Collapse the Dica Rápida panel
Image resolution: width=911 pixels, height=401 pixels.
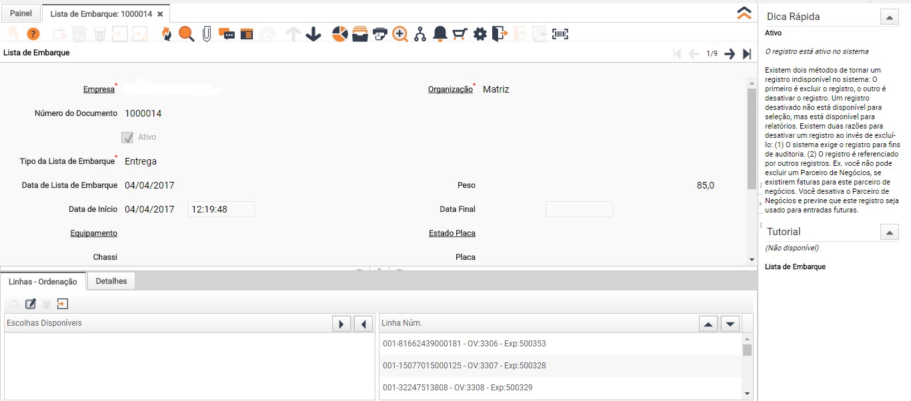click(x=890, y=17)
